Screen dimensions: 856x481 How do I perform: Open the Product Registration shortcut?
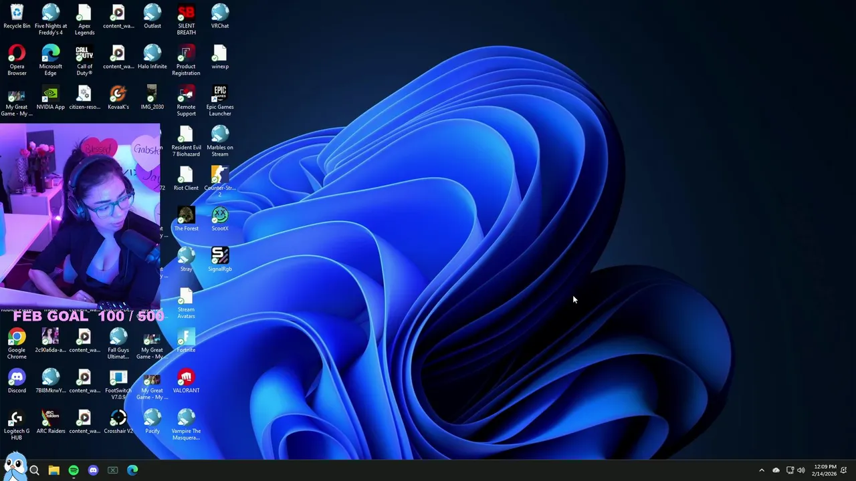point(186,60)
